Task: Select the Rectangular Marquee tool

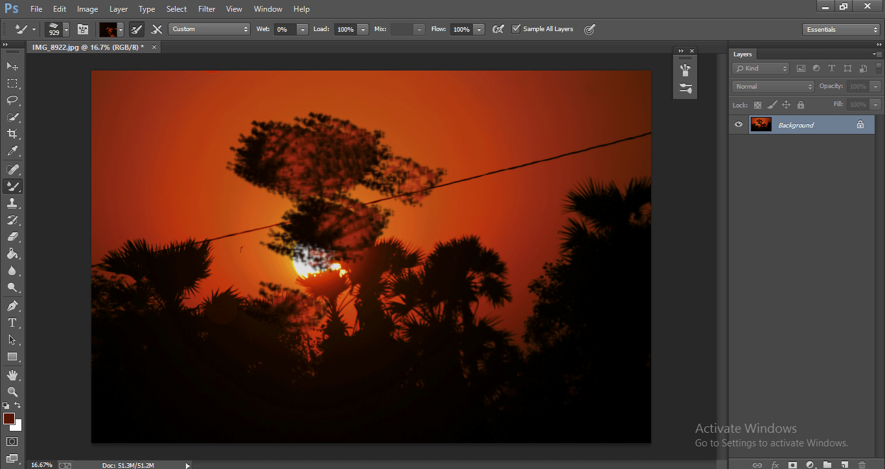Action: pyautogui.click(x=12, y=83)
